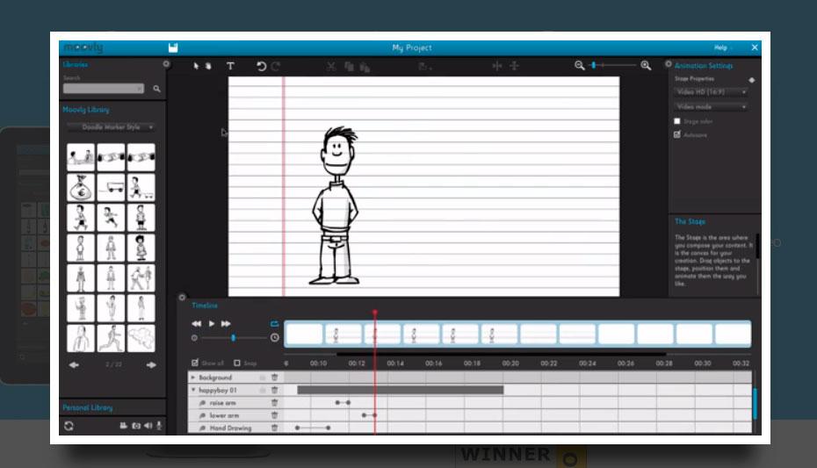Viewport: 817px width, 468px height.
Task: Click the library search magnifier icon
Action: (157, 89)
